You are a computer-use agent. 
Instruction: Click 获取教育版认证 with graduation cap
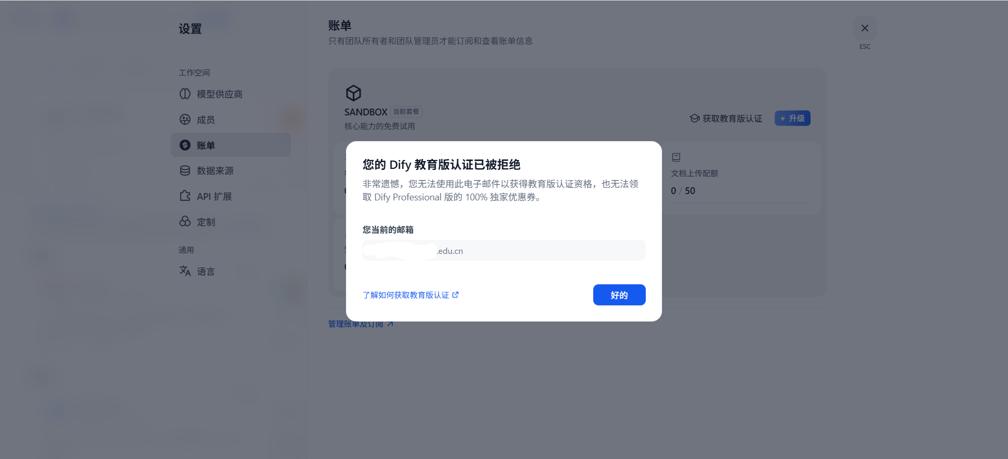coord(726,119)
